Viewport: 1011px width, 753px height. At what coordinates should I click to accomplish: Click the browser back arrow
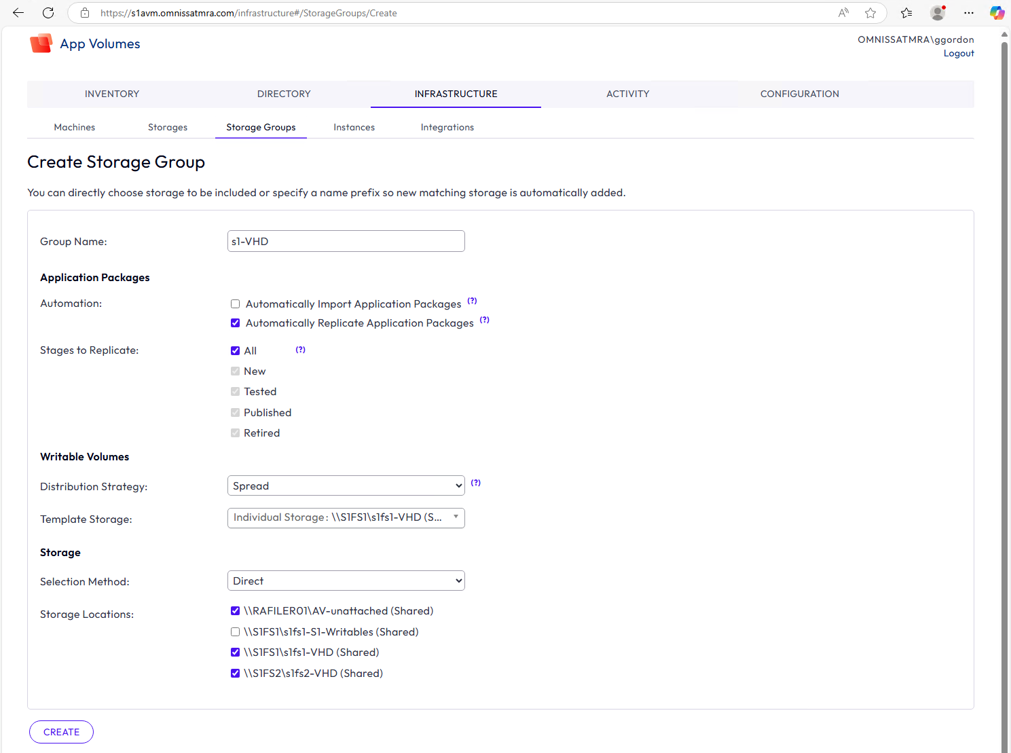[x=18, y=13]
